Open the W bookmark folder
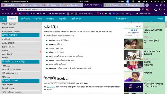Image resolution: width=167 pixels, height=94 pixels. (33, 14)
